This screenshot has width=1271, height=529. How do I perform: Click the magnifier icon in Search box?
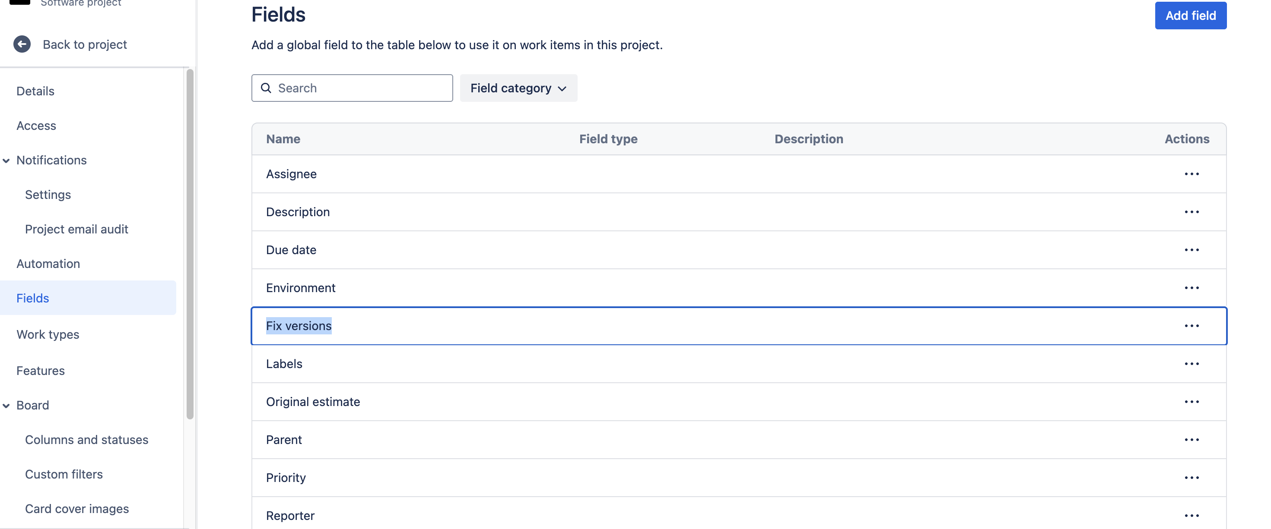click(x=266, y=88)
